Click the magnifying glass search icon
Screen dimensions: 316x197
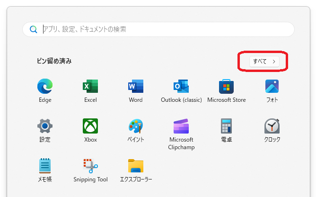[x=34, y=29]
